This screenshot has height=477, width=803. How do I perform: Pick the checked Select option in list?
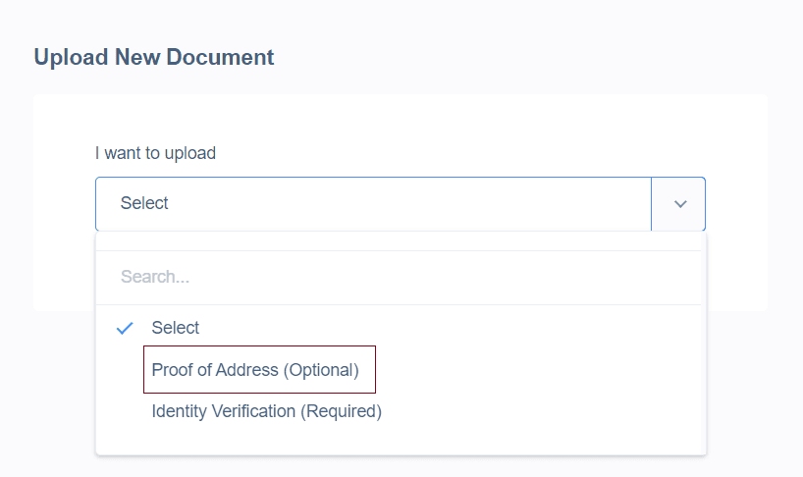click(x=176, y=328)
